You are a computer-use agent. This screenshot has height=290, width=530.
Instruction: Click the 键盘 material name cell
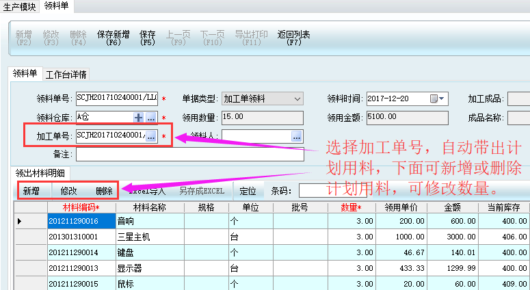150,252
